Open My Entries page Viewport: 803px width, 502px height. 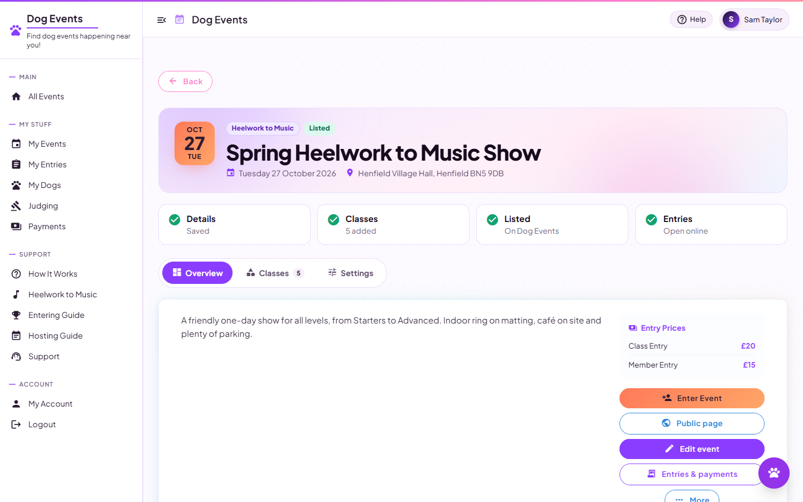tap(71, 165)
